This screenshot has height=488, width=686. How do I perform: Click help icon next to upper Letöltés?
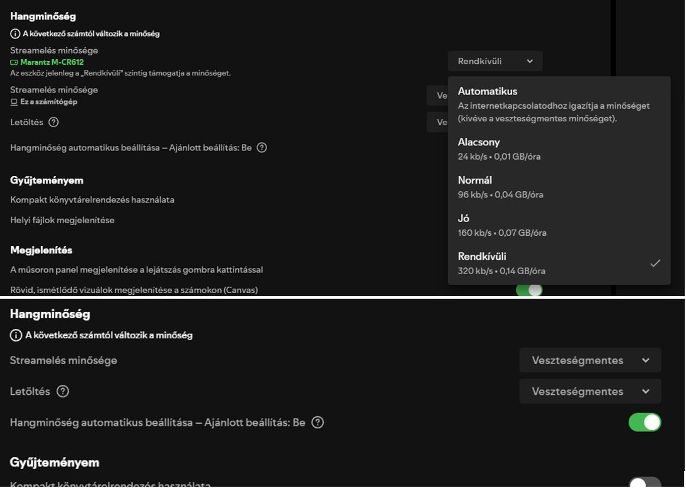pyautogui.click(x=54, y=122)
